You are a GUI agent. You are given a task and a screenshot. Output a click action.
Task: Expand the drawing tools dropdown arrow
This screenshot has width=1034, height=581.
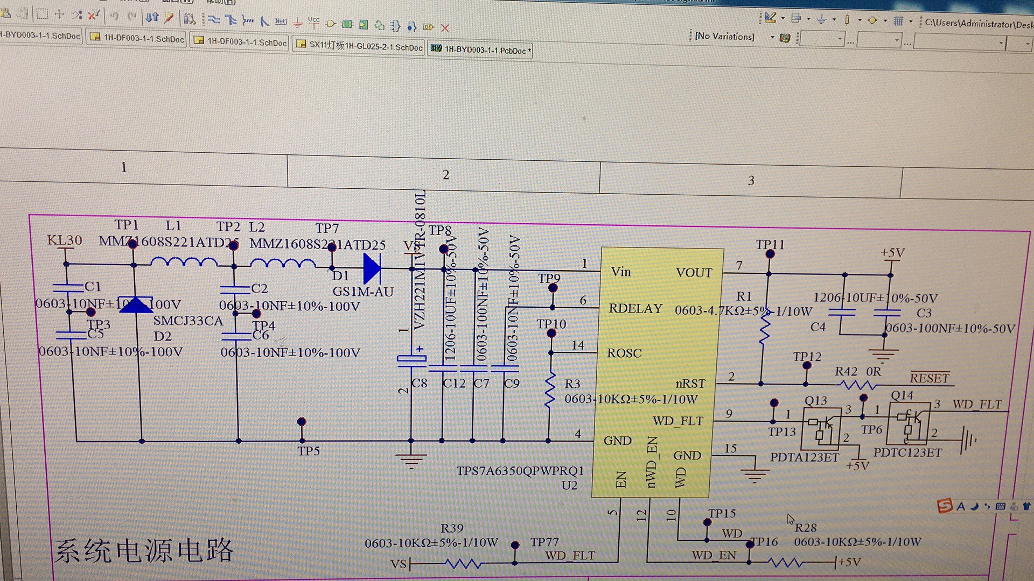click(x=783, y=18)
